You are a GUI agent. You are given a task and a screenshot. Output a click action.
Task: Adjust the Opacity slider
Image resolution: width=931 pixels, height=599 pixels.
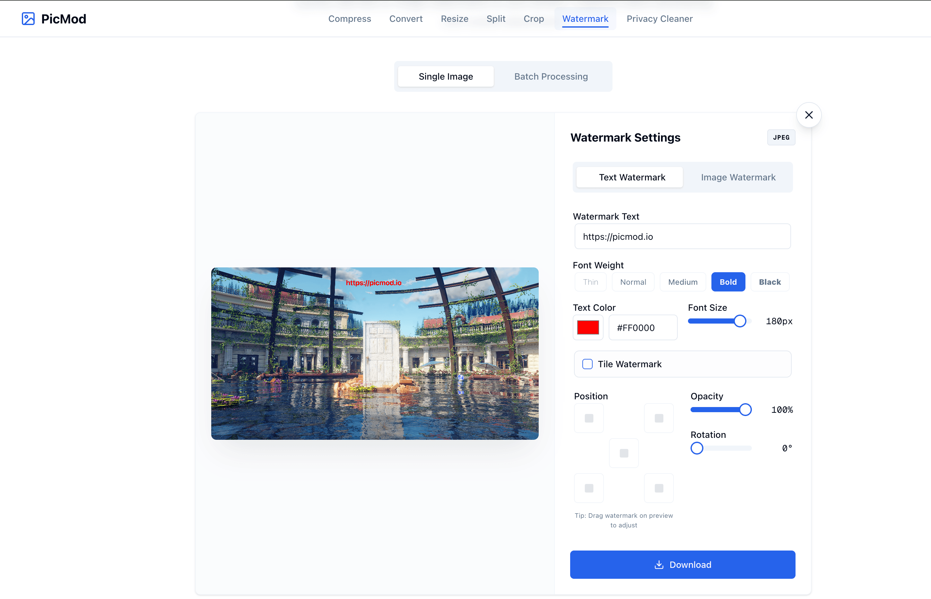click(745, 409)
